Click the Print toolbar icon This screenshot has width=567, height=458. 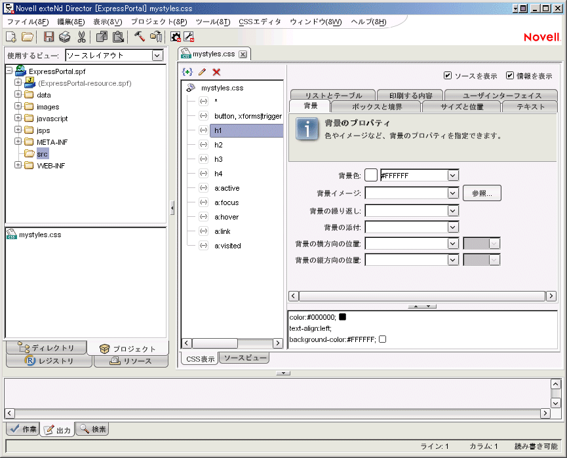(x=65, y=37)
